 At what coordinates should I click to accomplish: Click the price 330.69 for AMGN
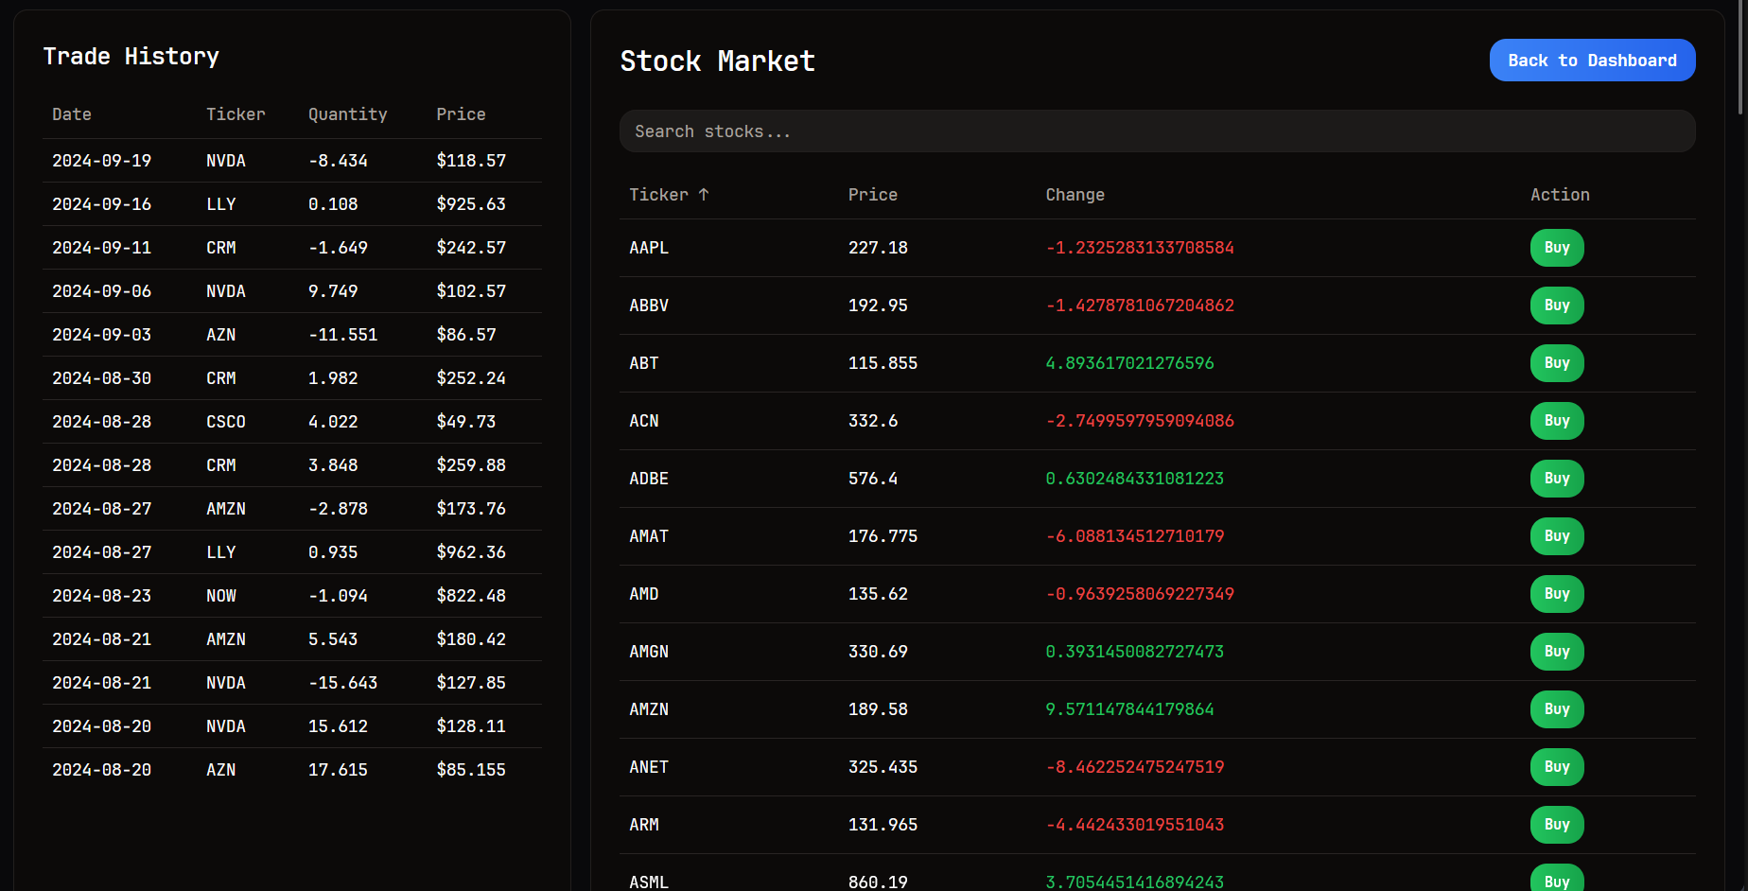click(x=878, y=652)
